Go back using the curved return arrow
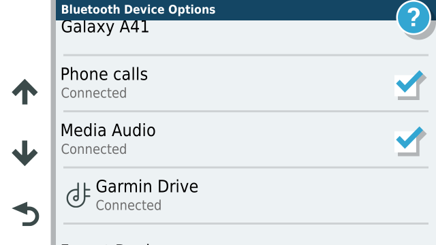Image resolution: width=436 pixels, height=245 pixels. (26, 214)
